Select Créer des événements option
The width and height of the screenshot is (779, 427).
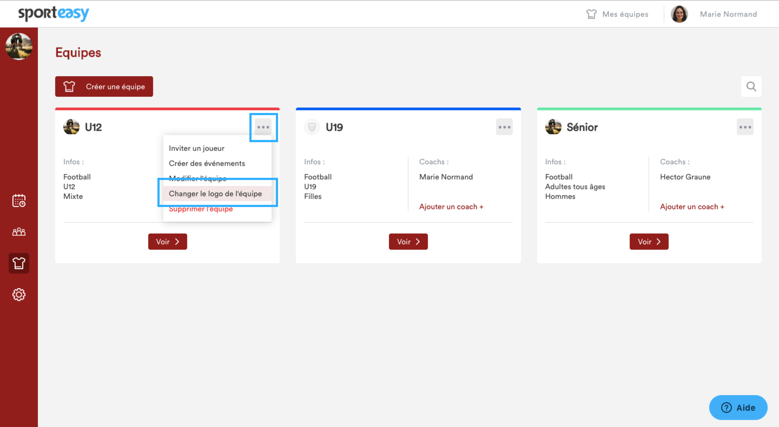click(x=207, y=163)
